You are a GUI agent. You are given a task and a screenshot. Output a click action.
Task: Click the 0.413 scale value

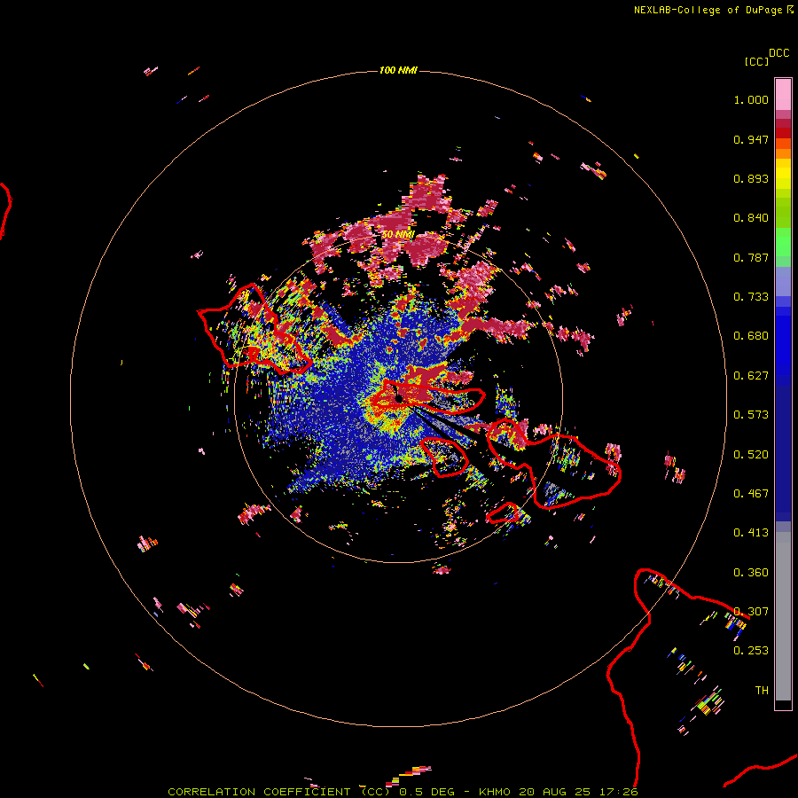751,533
